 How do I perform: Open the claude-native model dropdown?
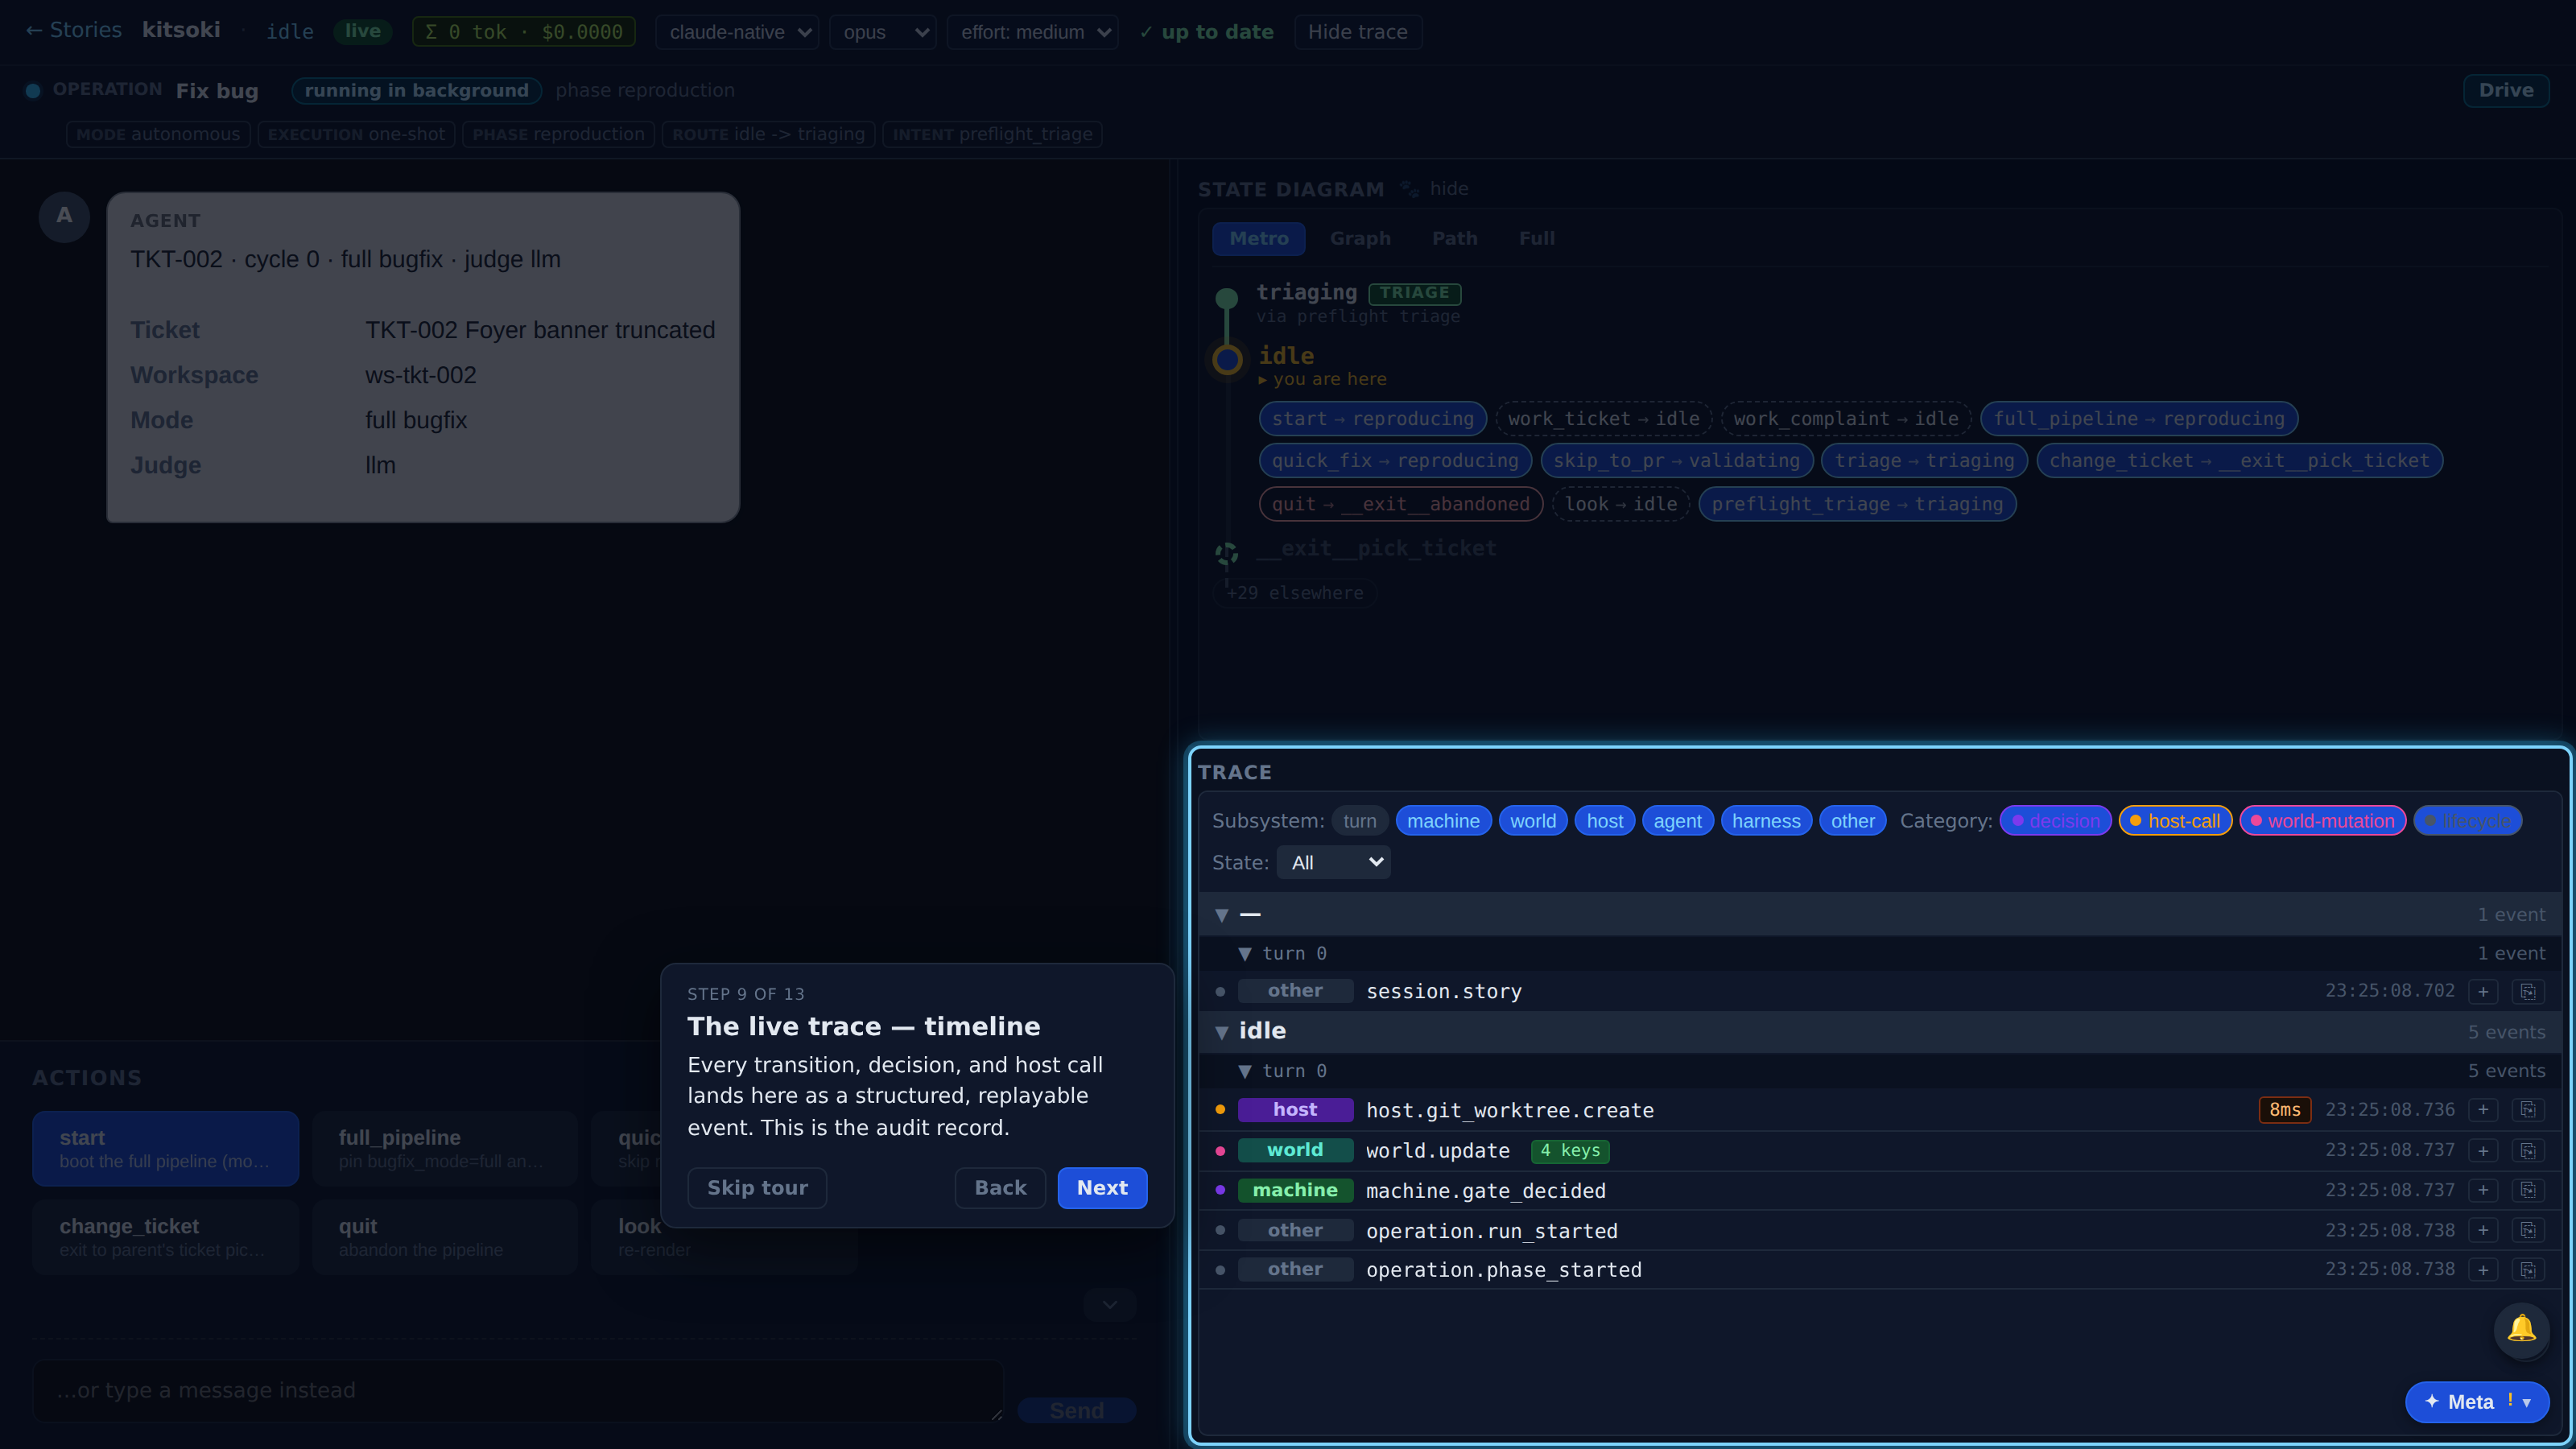tap(737, 32)
